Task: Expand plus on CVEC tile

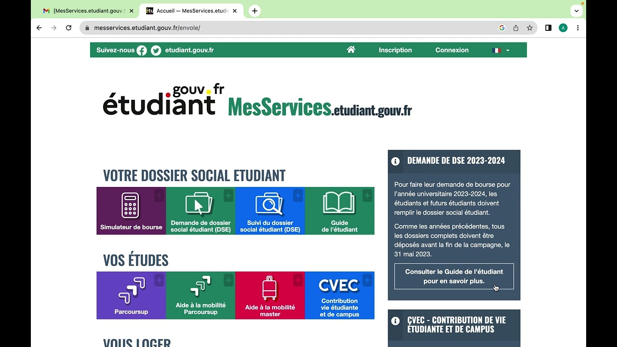Action: point(367,280)
